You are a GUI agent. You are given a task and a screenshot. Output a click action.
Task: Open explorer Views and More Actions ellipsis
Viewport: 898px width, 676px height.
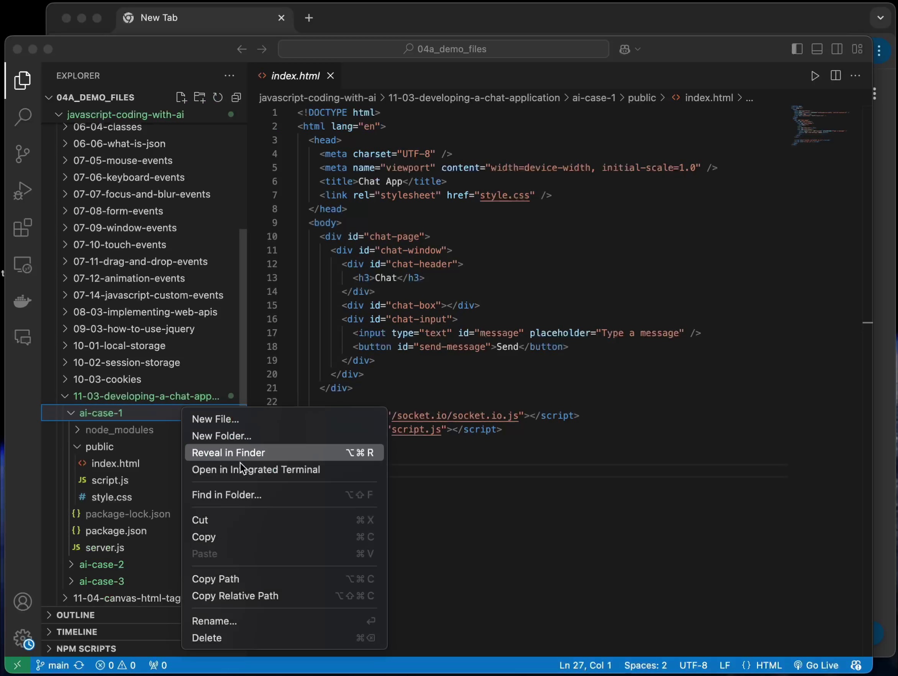[x=229, y=75]
